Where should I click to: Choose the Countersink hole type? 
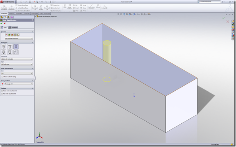(10, 47)
